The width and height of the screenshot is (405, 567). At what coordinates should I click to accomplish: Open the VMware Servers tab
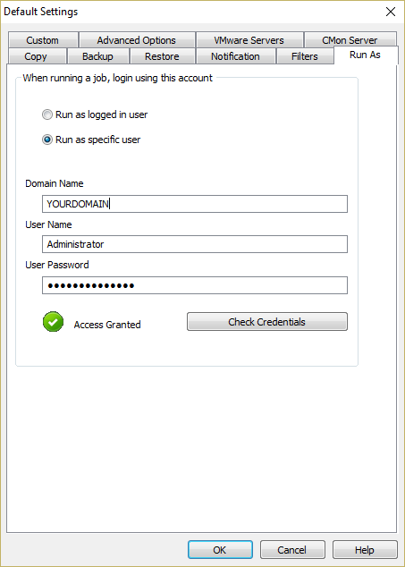(x=249, y=40)
